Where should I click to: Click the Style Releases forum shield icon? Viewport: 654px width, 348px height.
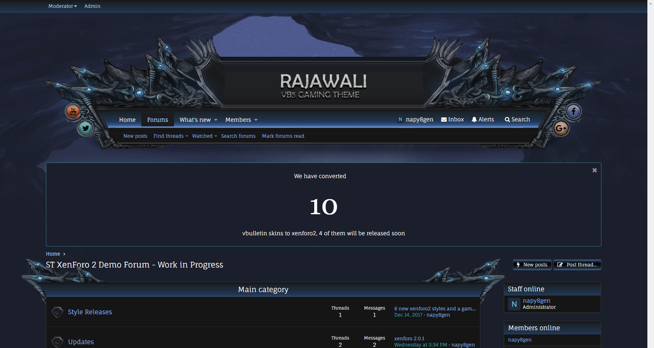click(57, 312)
